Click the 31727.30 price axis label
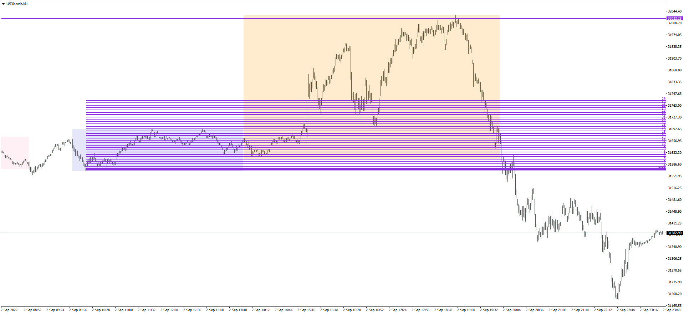Screen dimensions: 684x314 coord(674,117)
